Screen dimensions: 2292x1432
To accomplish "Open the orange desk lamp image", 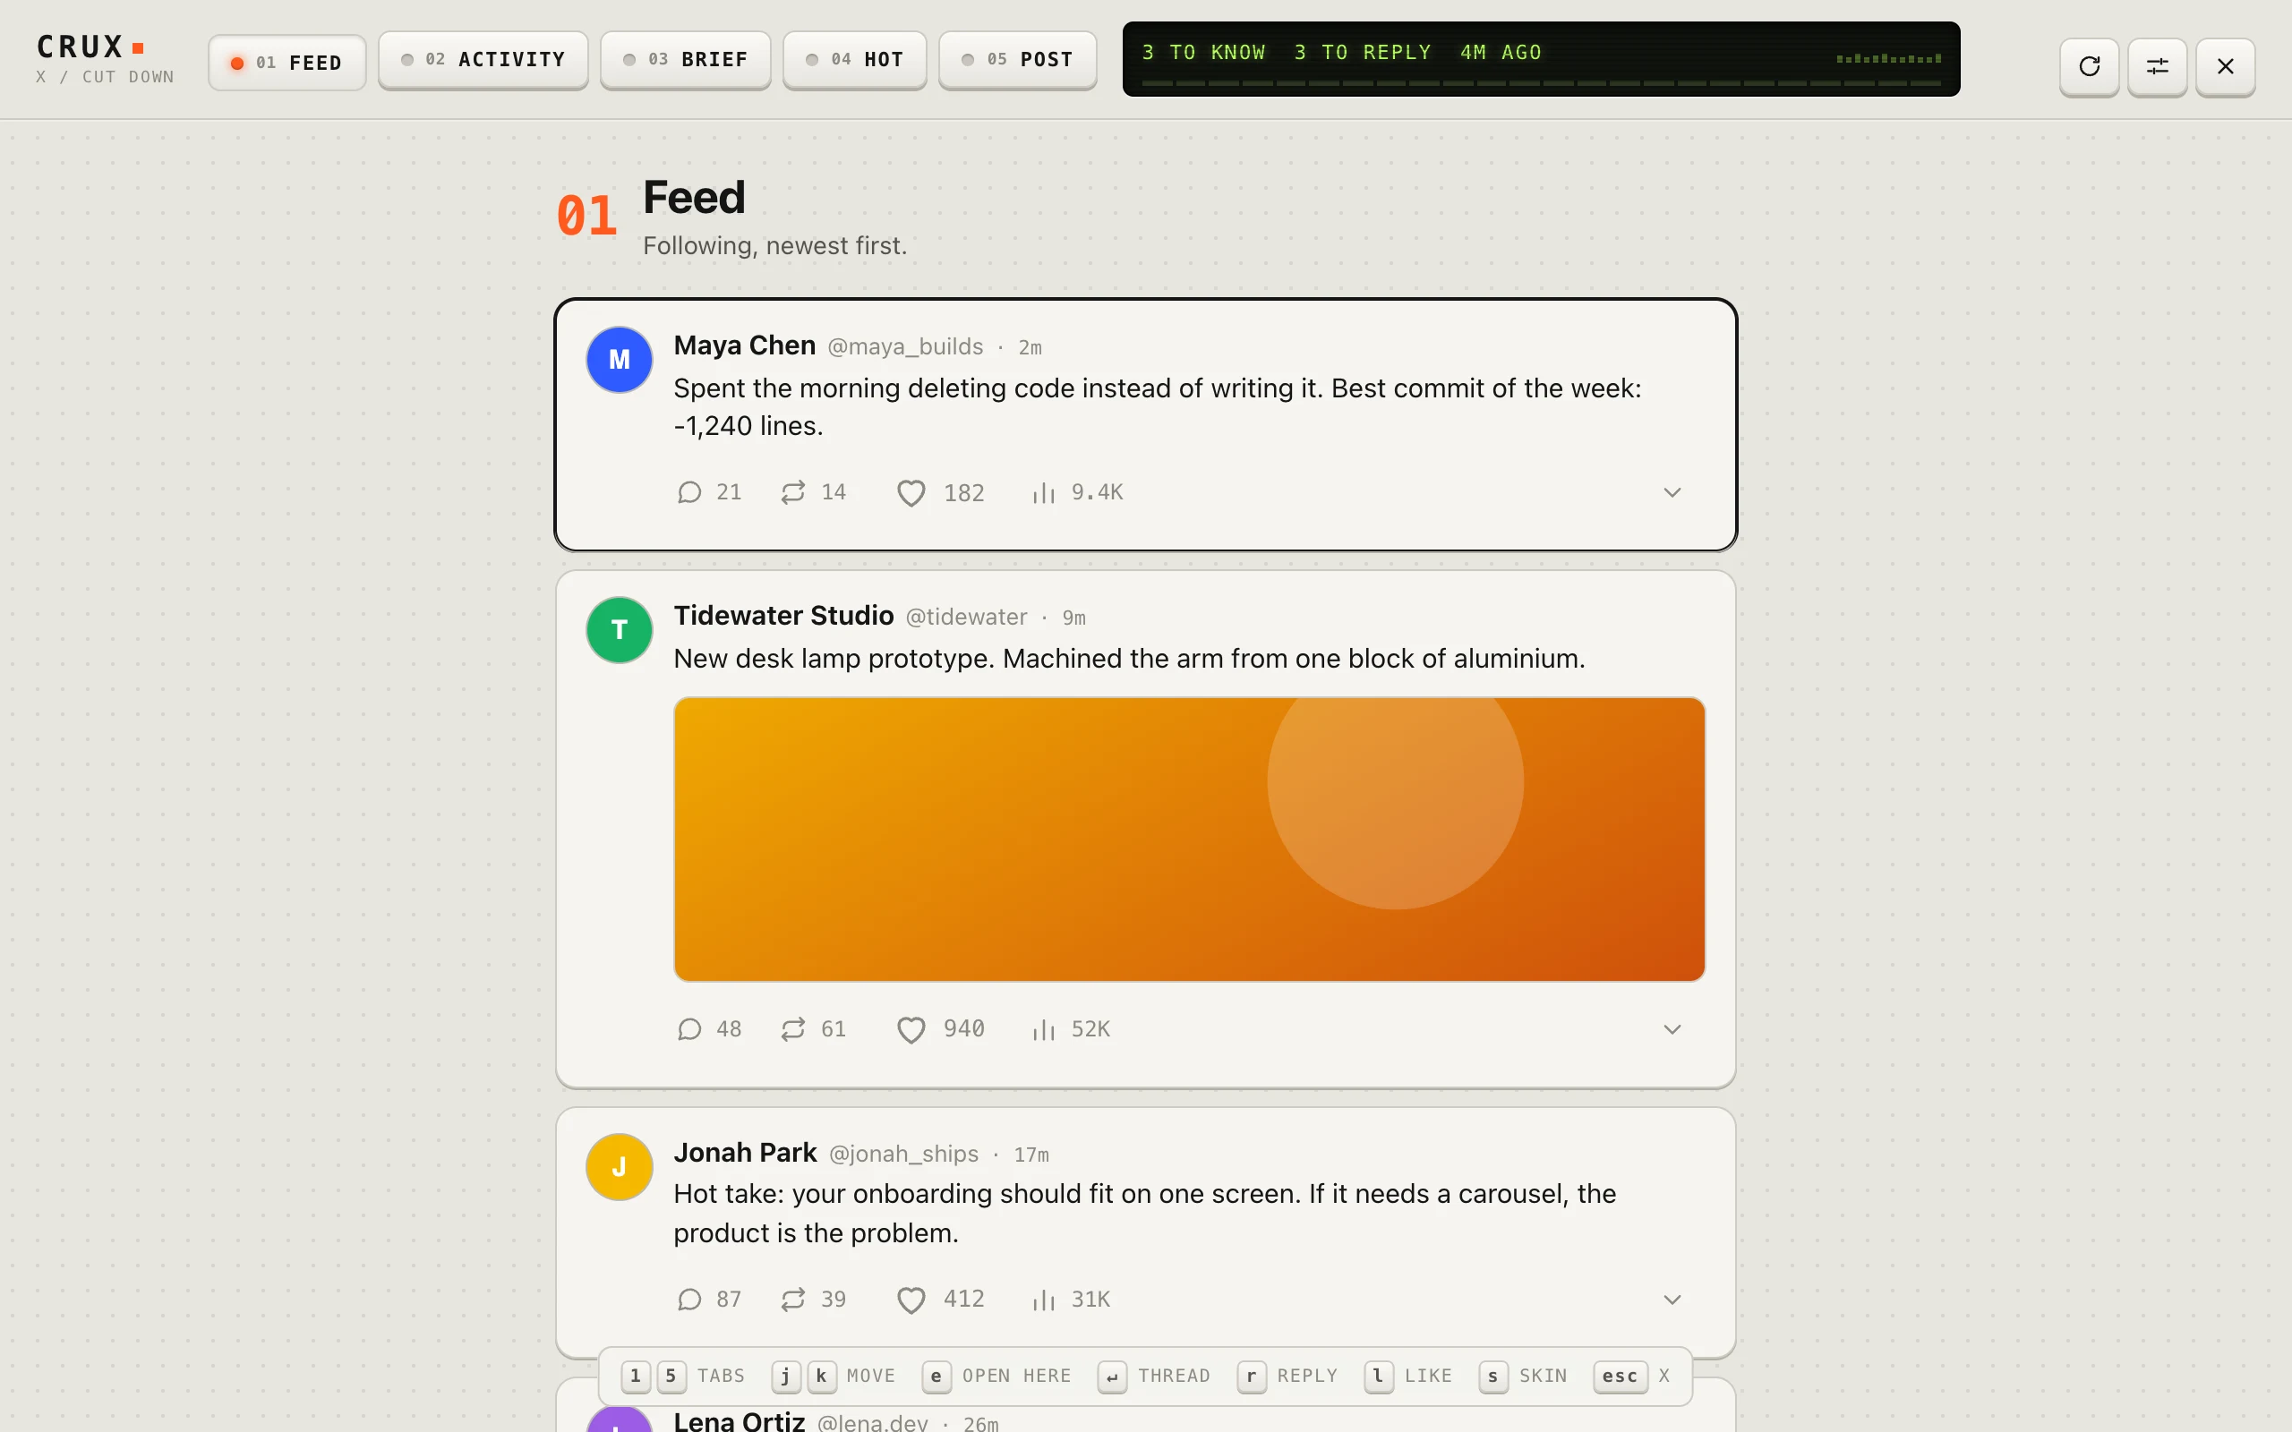I will 1190,840.
